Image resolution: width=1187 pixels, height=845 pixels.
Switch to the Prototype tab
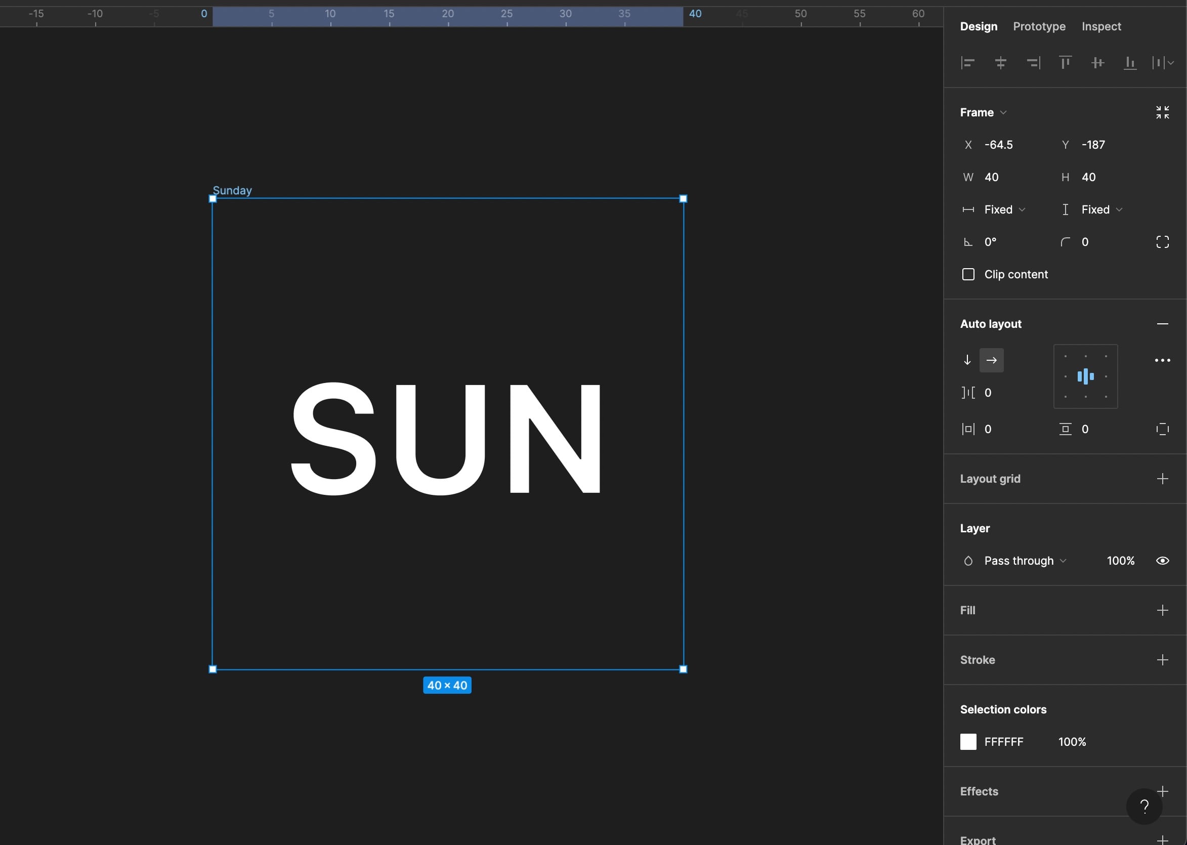[1039, 26]
